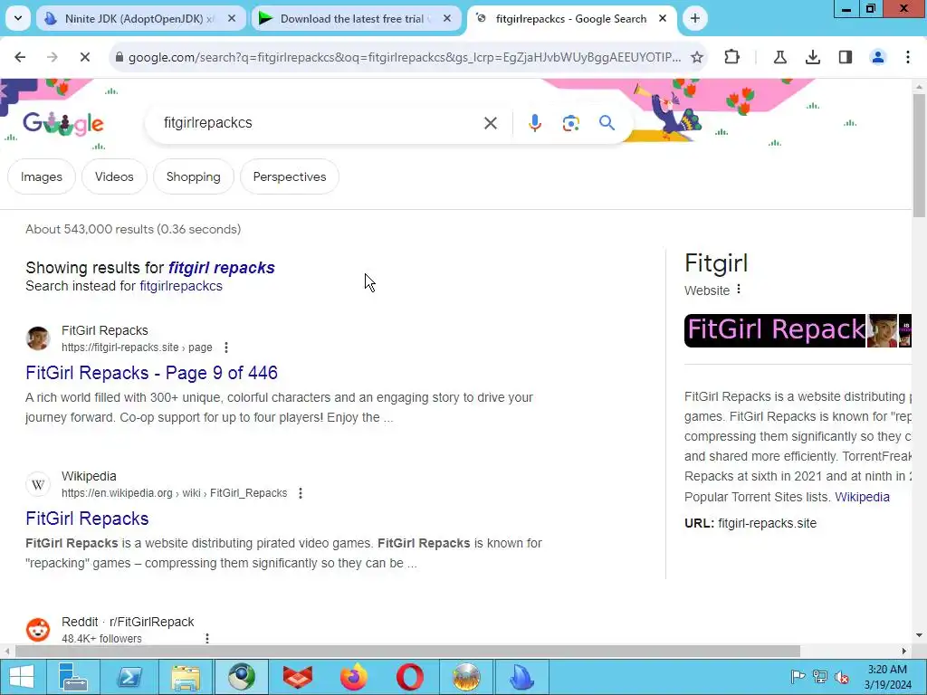Open the tab search dropdown arrow
Screen dimensions: 927x695
click(x=18, y=18)
